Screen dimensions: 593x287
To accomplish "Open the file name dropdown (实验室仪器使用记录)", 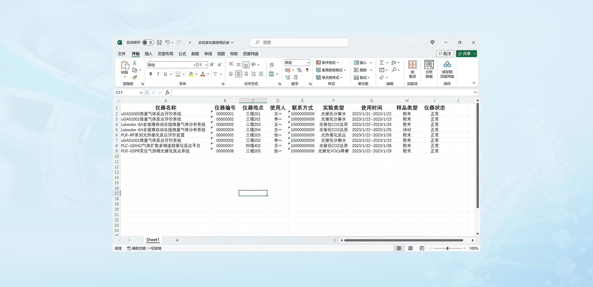I will click(216, 43).
